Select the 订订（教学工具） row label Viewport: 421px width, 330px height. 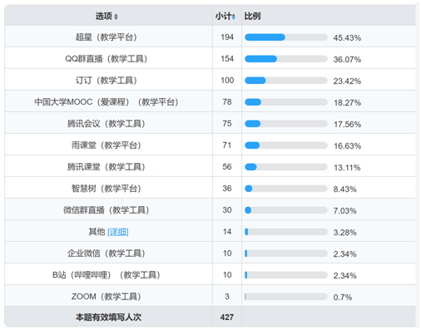point(106,81)
